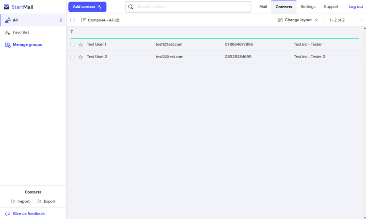Click the Favorites star-person icon
The image size is (366, 219).
[x=8, y=32]
